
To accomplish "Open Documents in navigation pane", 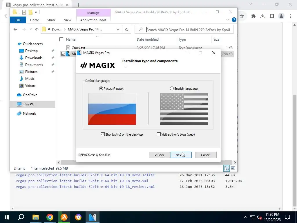I will pyautogui.click(x=34, y=65).
